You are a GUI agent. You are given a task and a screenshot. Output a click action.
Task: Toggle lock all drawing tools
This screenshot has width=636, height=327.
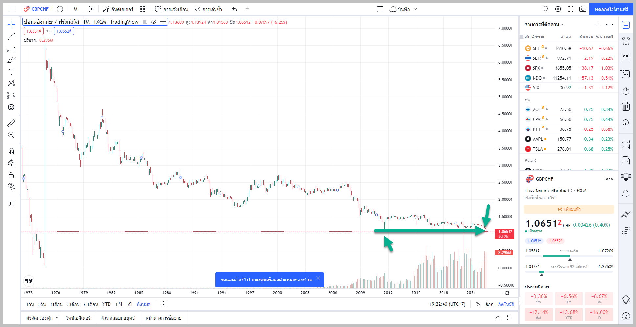11,175
